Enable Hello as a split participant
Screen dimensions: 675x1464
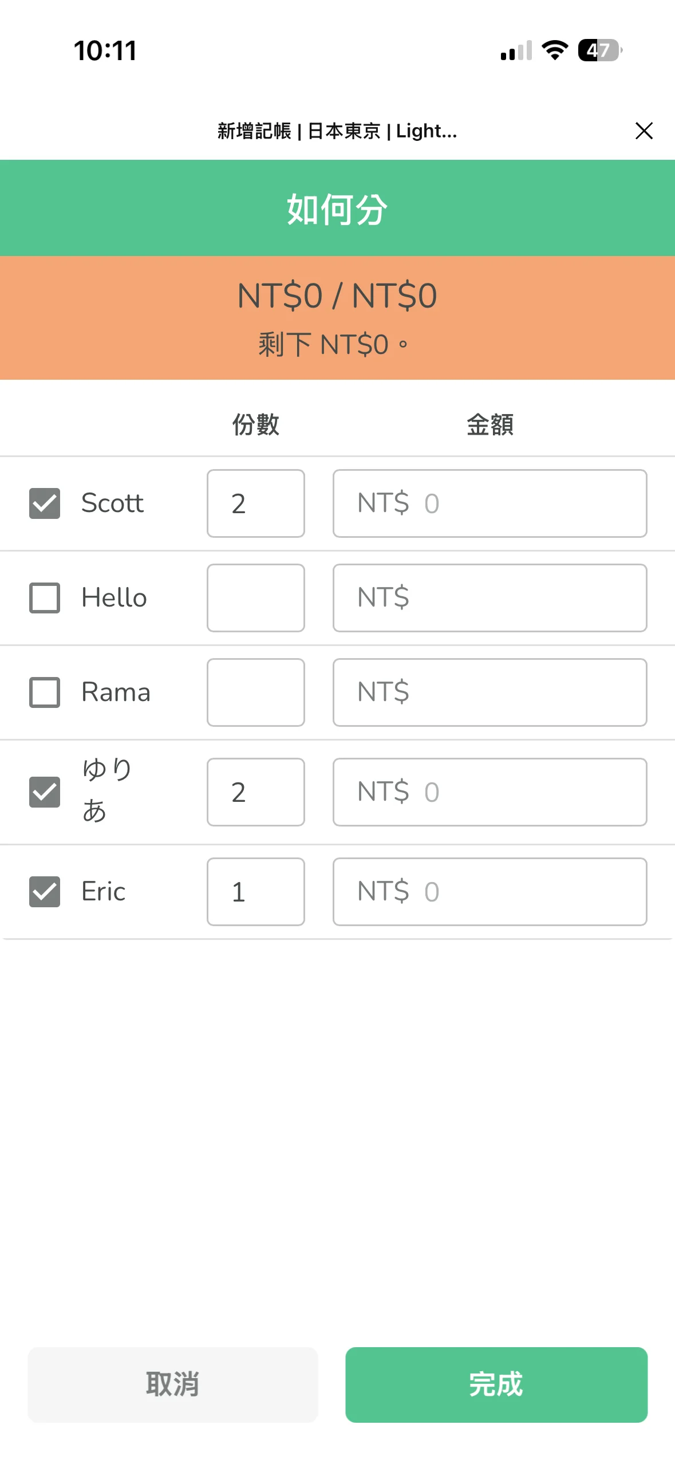point(44,597)
